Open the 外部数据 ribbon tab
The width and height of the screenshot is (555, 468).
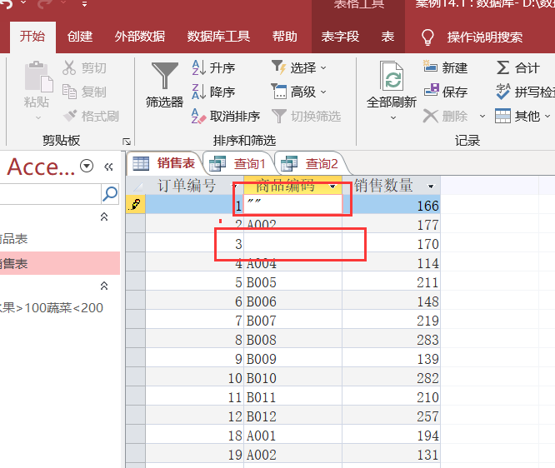140,36
